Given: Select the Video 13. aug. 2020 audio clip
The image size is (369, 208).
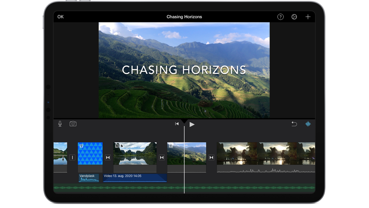Looking at the screenshot, I should (135, 178).
